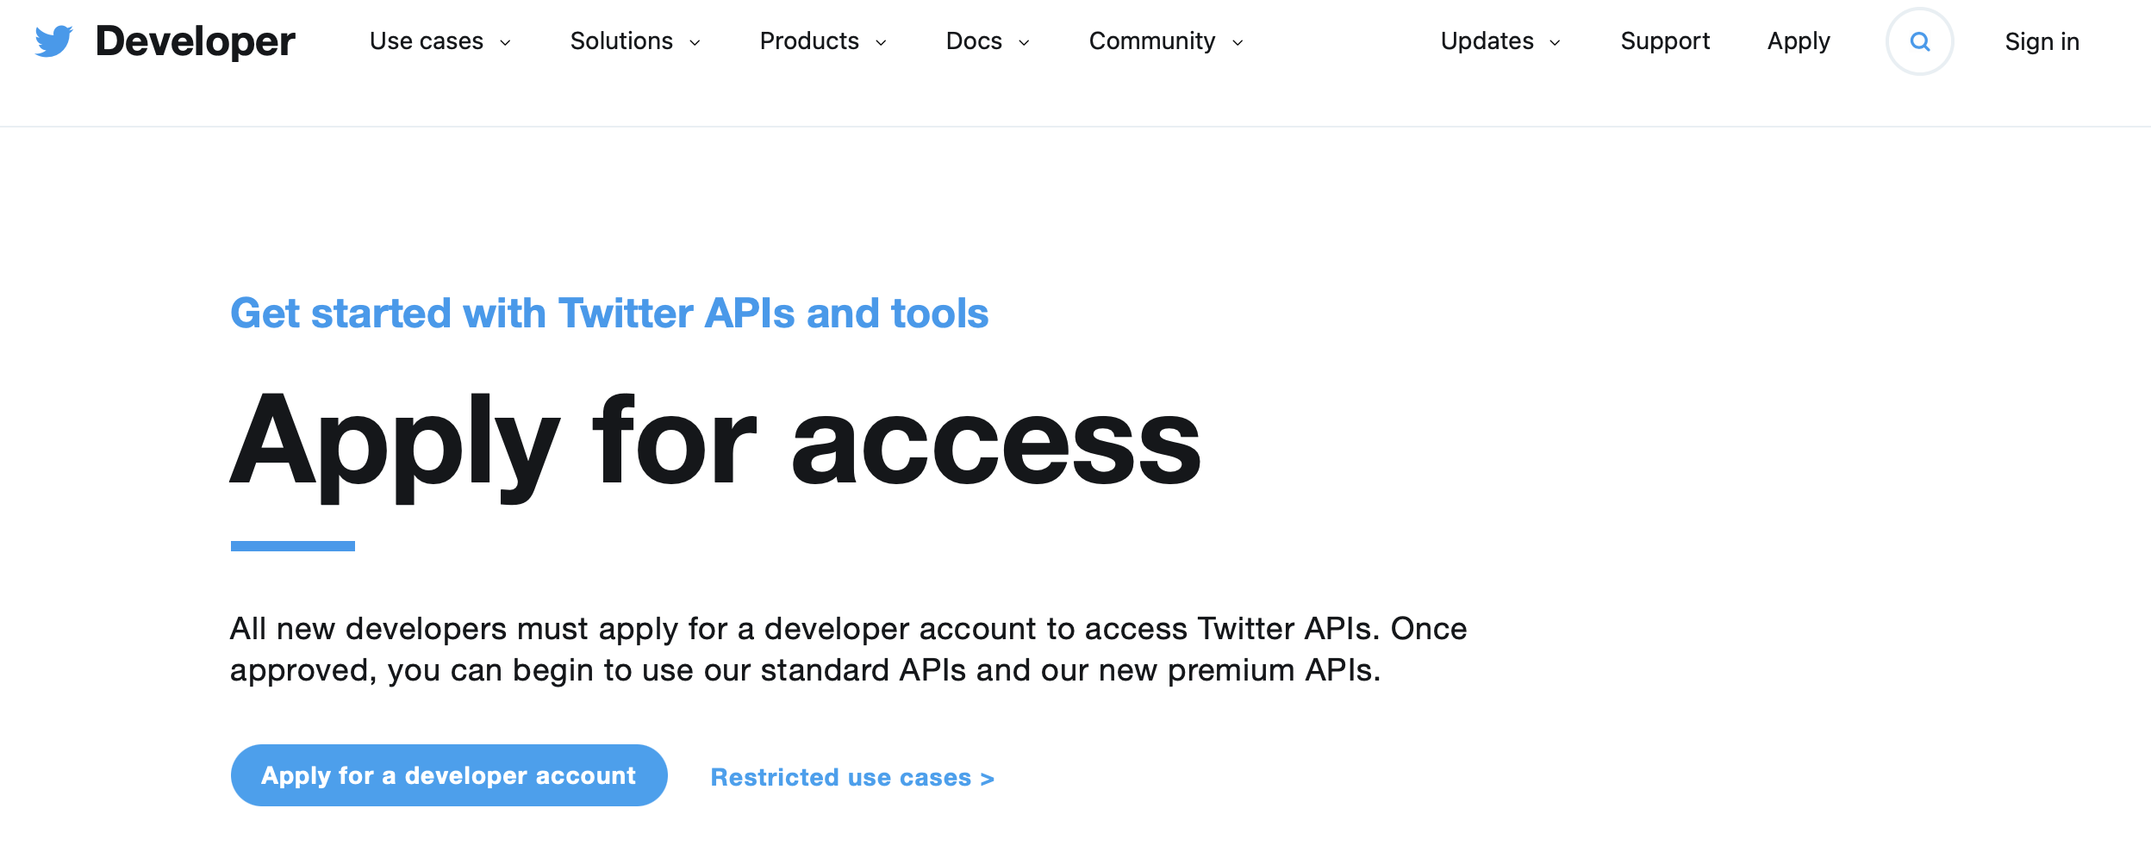
Task: Expand the chevron next to Solutions
Action: tap(695, 43)
